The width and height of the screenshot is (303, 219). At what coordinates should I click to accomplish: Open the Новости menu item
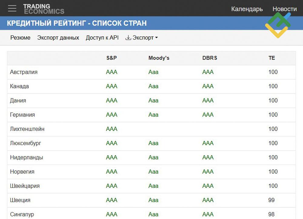coord(285,9)
